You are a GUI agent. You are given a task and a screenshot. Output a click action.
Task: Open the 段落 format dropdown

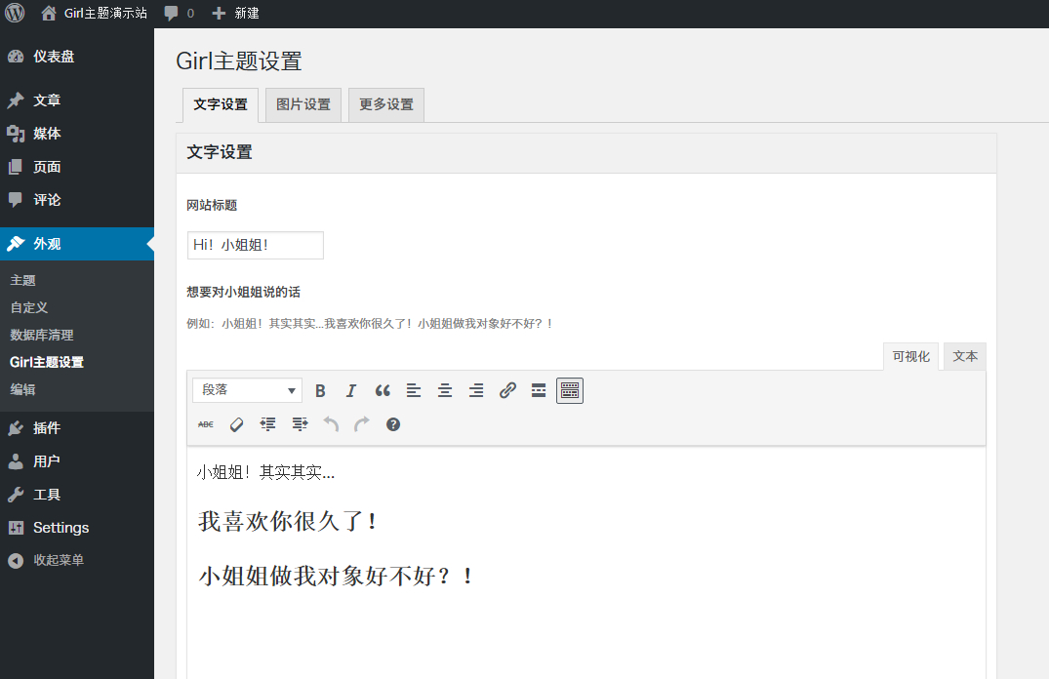[x=247, y=390]
